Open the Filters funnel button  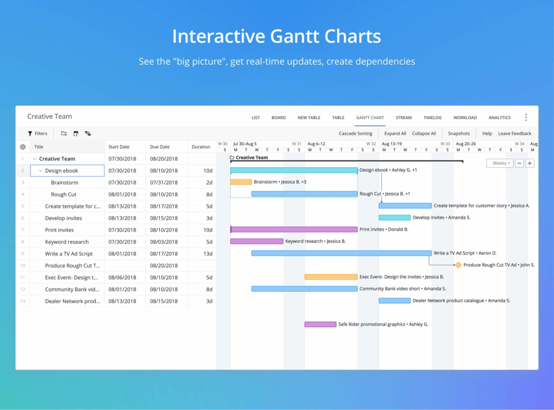click(x=38, y=133)
